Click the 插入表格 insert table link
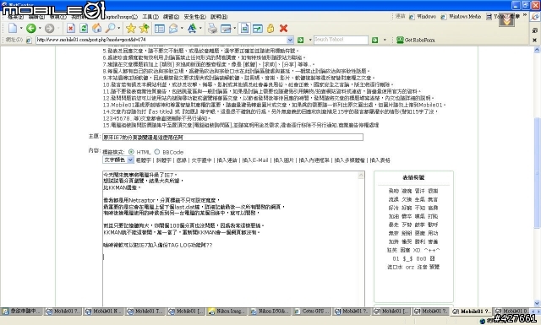The width and height of the screenshot is (541, 325). (x=380, y=160)
